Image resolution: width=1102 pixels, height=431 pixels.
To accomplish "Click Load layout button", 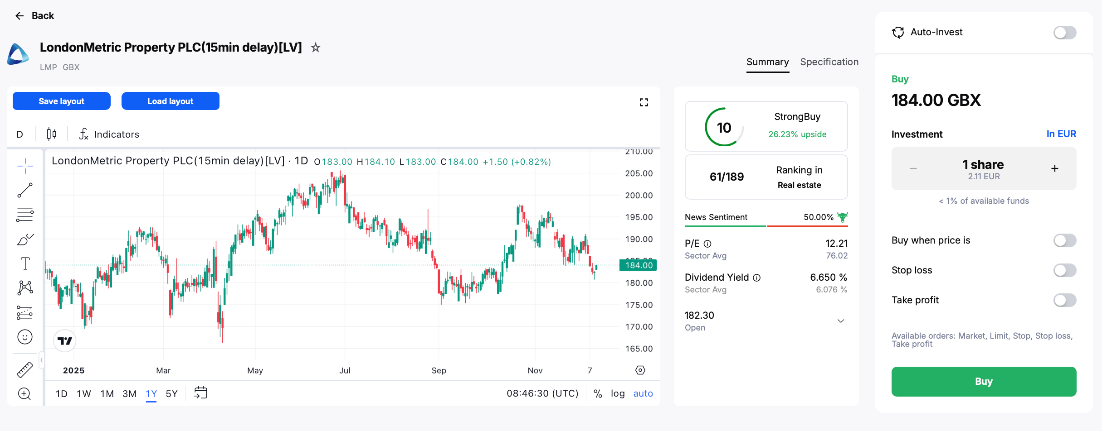I will coord(171,101).
